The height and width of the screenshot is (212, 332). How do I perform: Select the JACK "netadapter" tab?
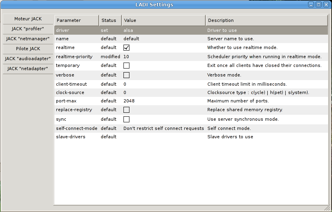tap(28, 69)
